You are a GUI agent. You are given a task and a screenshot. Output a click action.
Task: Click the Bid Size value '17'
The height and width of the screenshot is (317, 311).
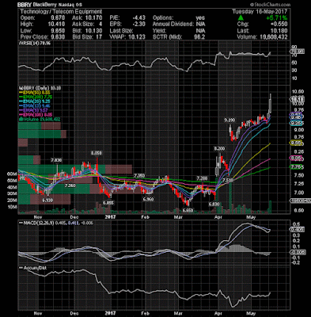tap(99, 37)
